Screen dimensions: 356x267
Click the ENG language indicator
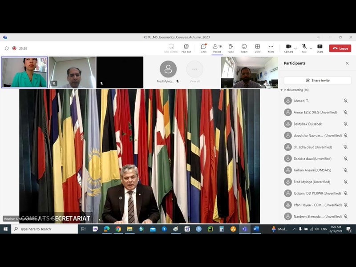coord(324,229)
